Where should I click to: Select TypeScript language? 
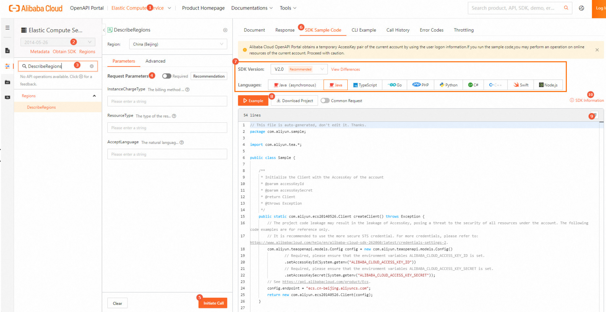[x=365, y=85]
